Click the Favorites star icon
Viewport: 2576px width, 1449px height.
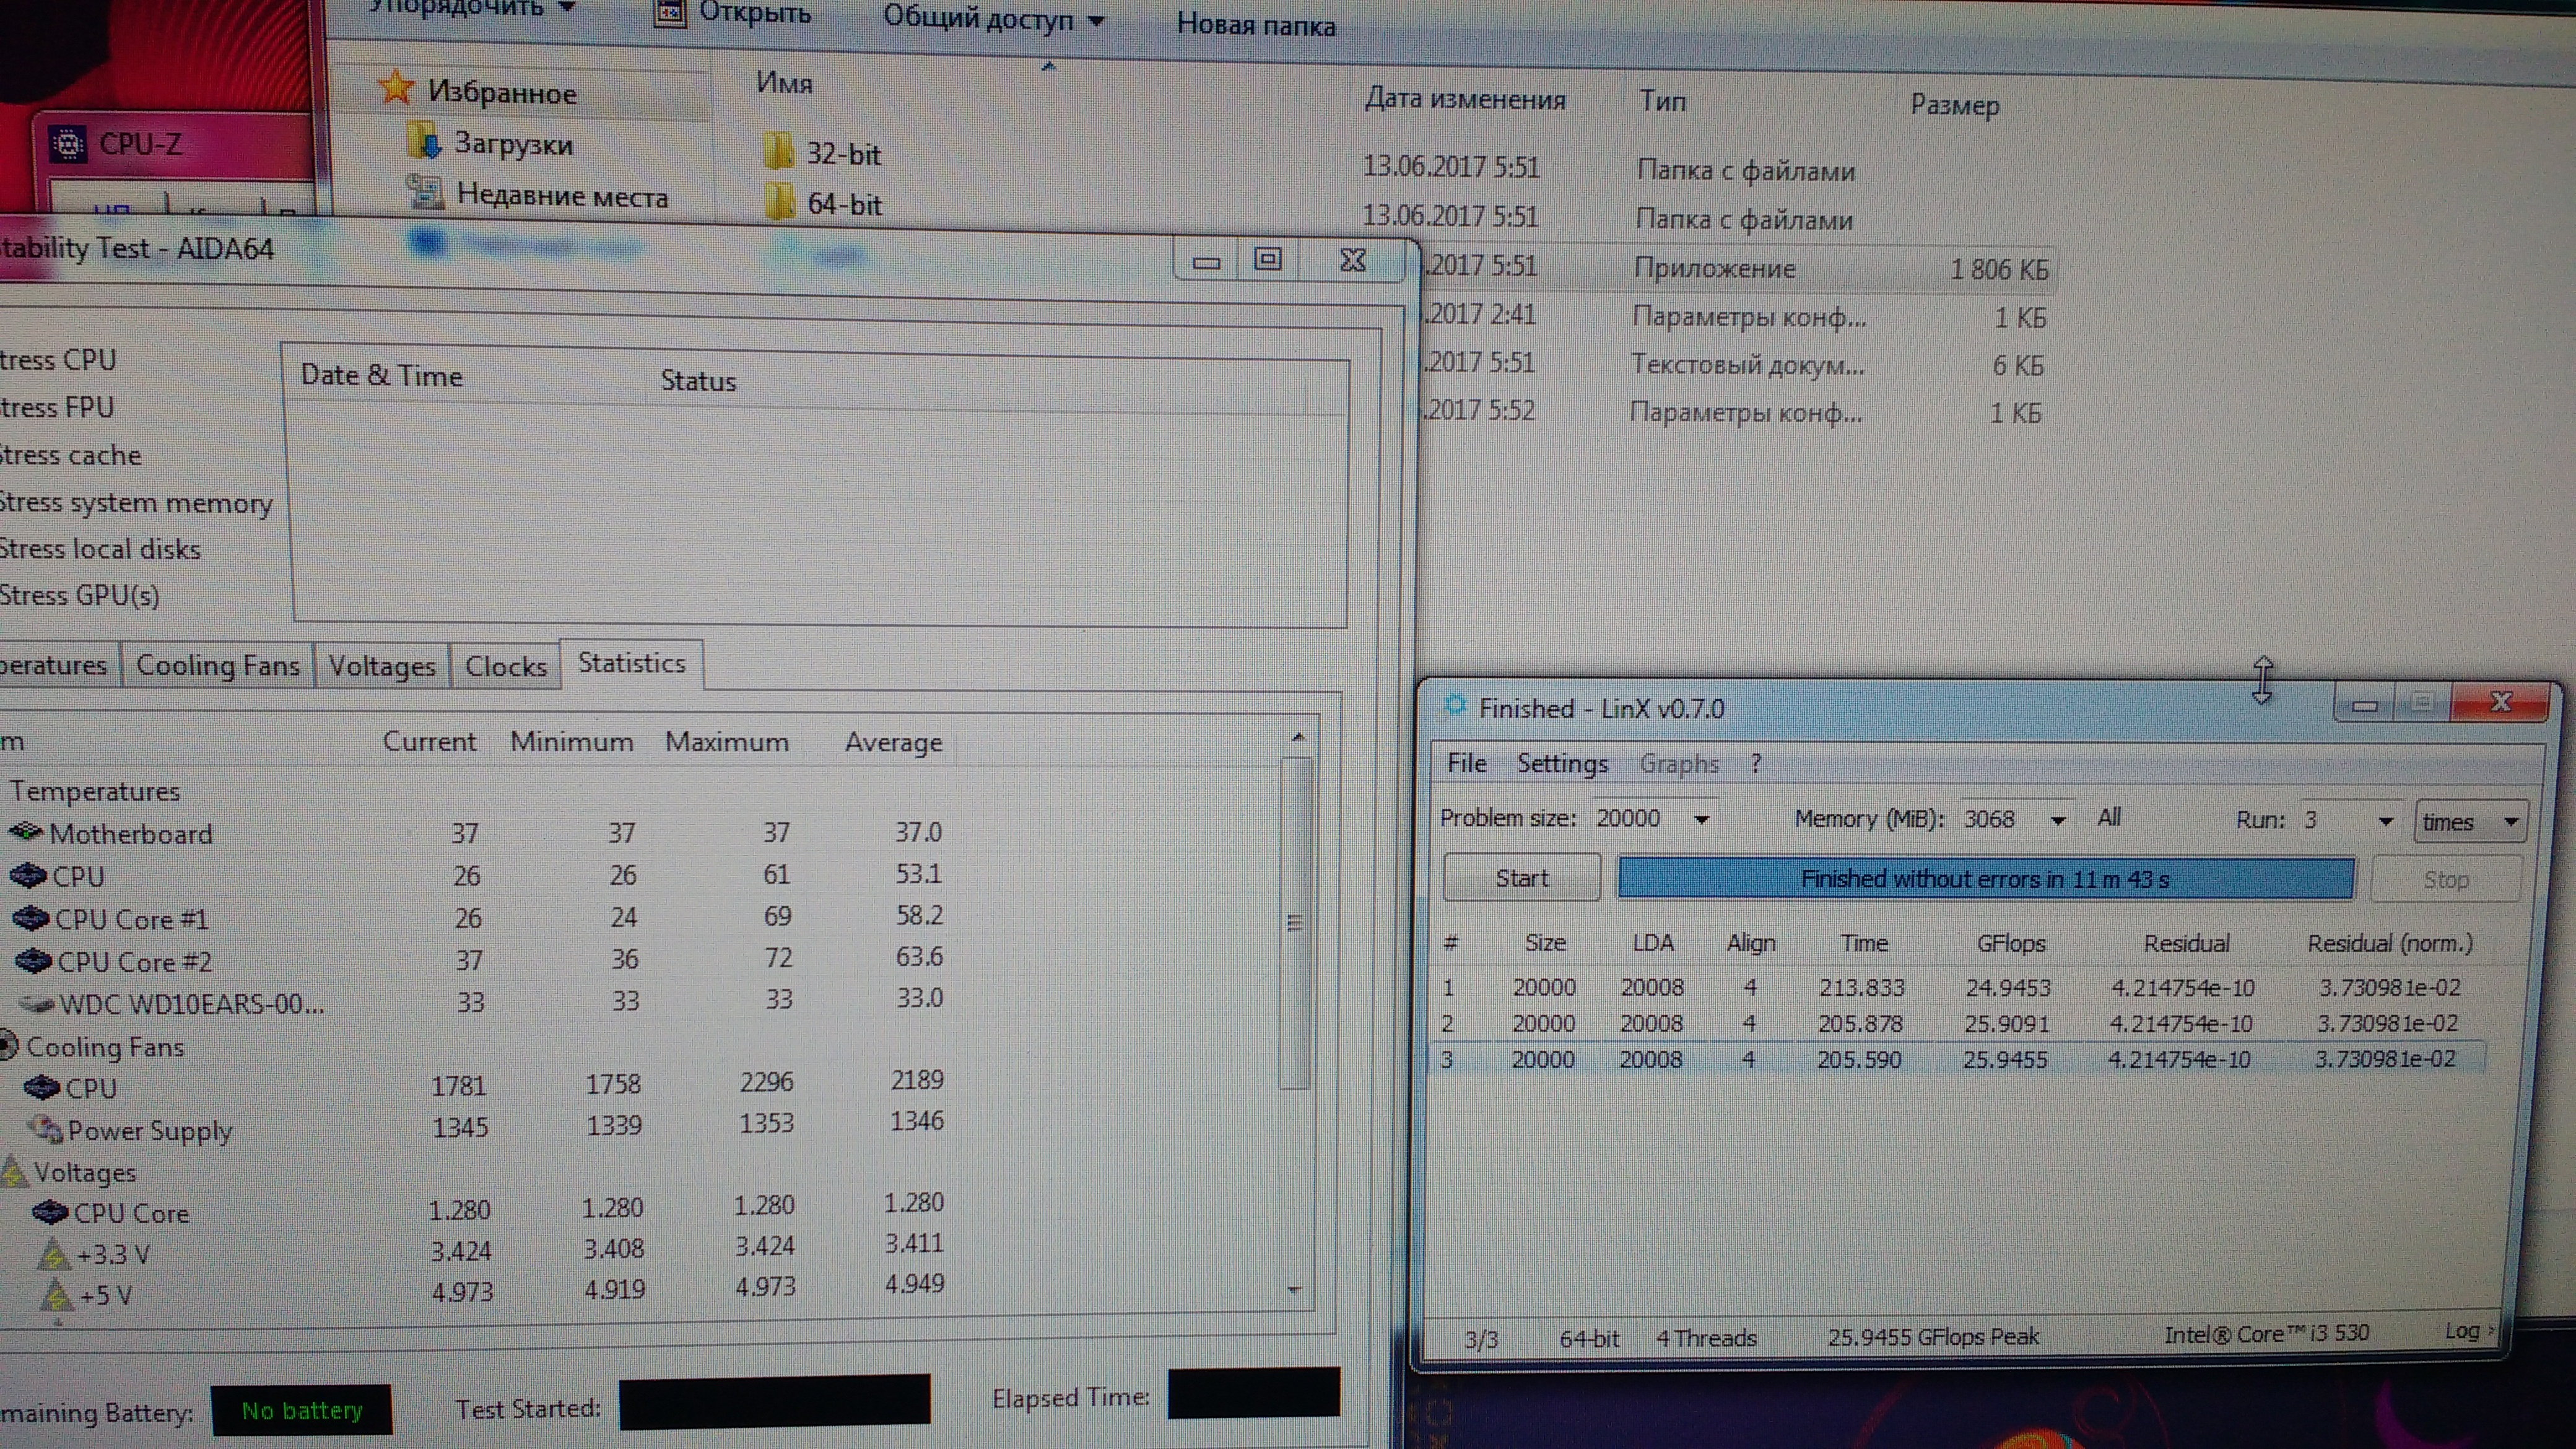tap(396, 89)
